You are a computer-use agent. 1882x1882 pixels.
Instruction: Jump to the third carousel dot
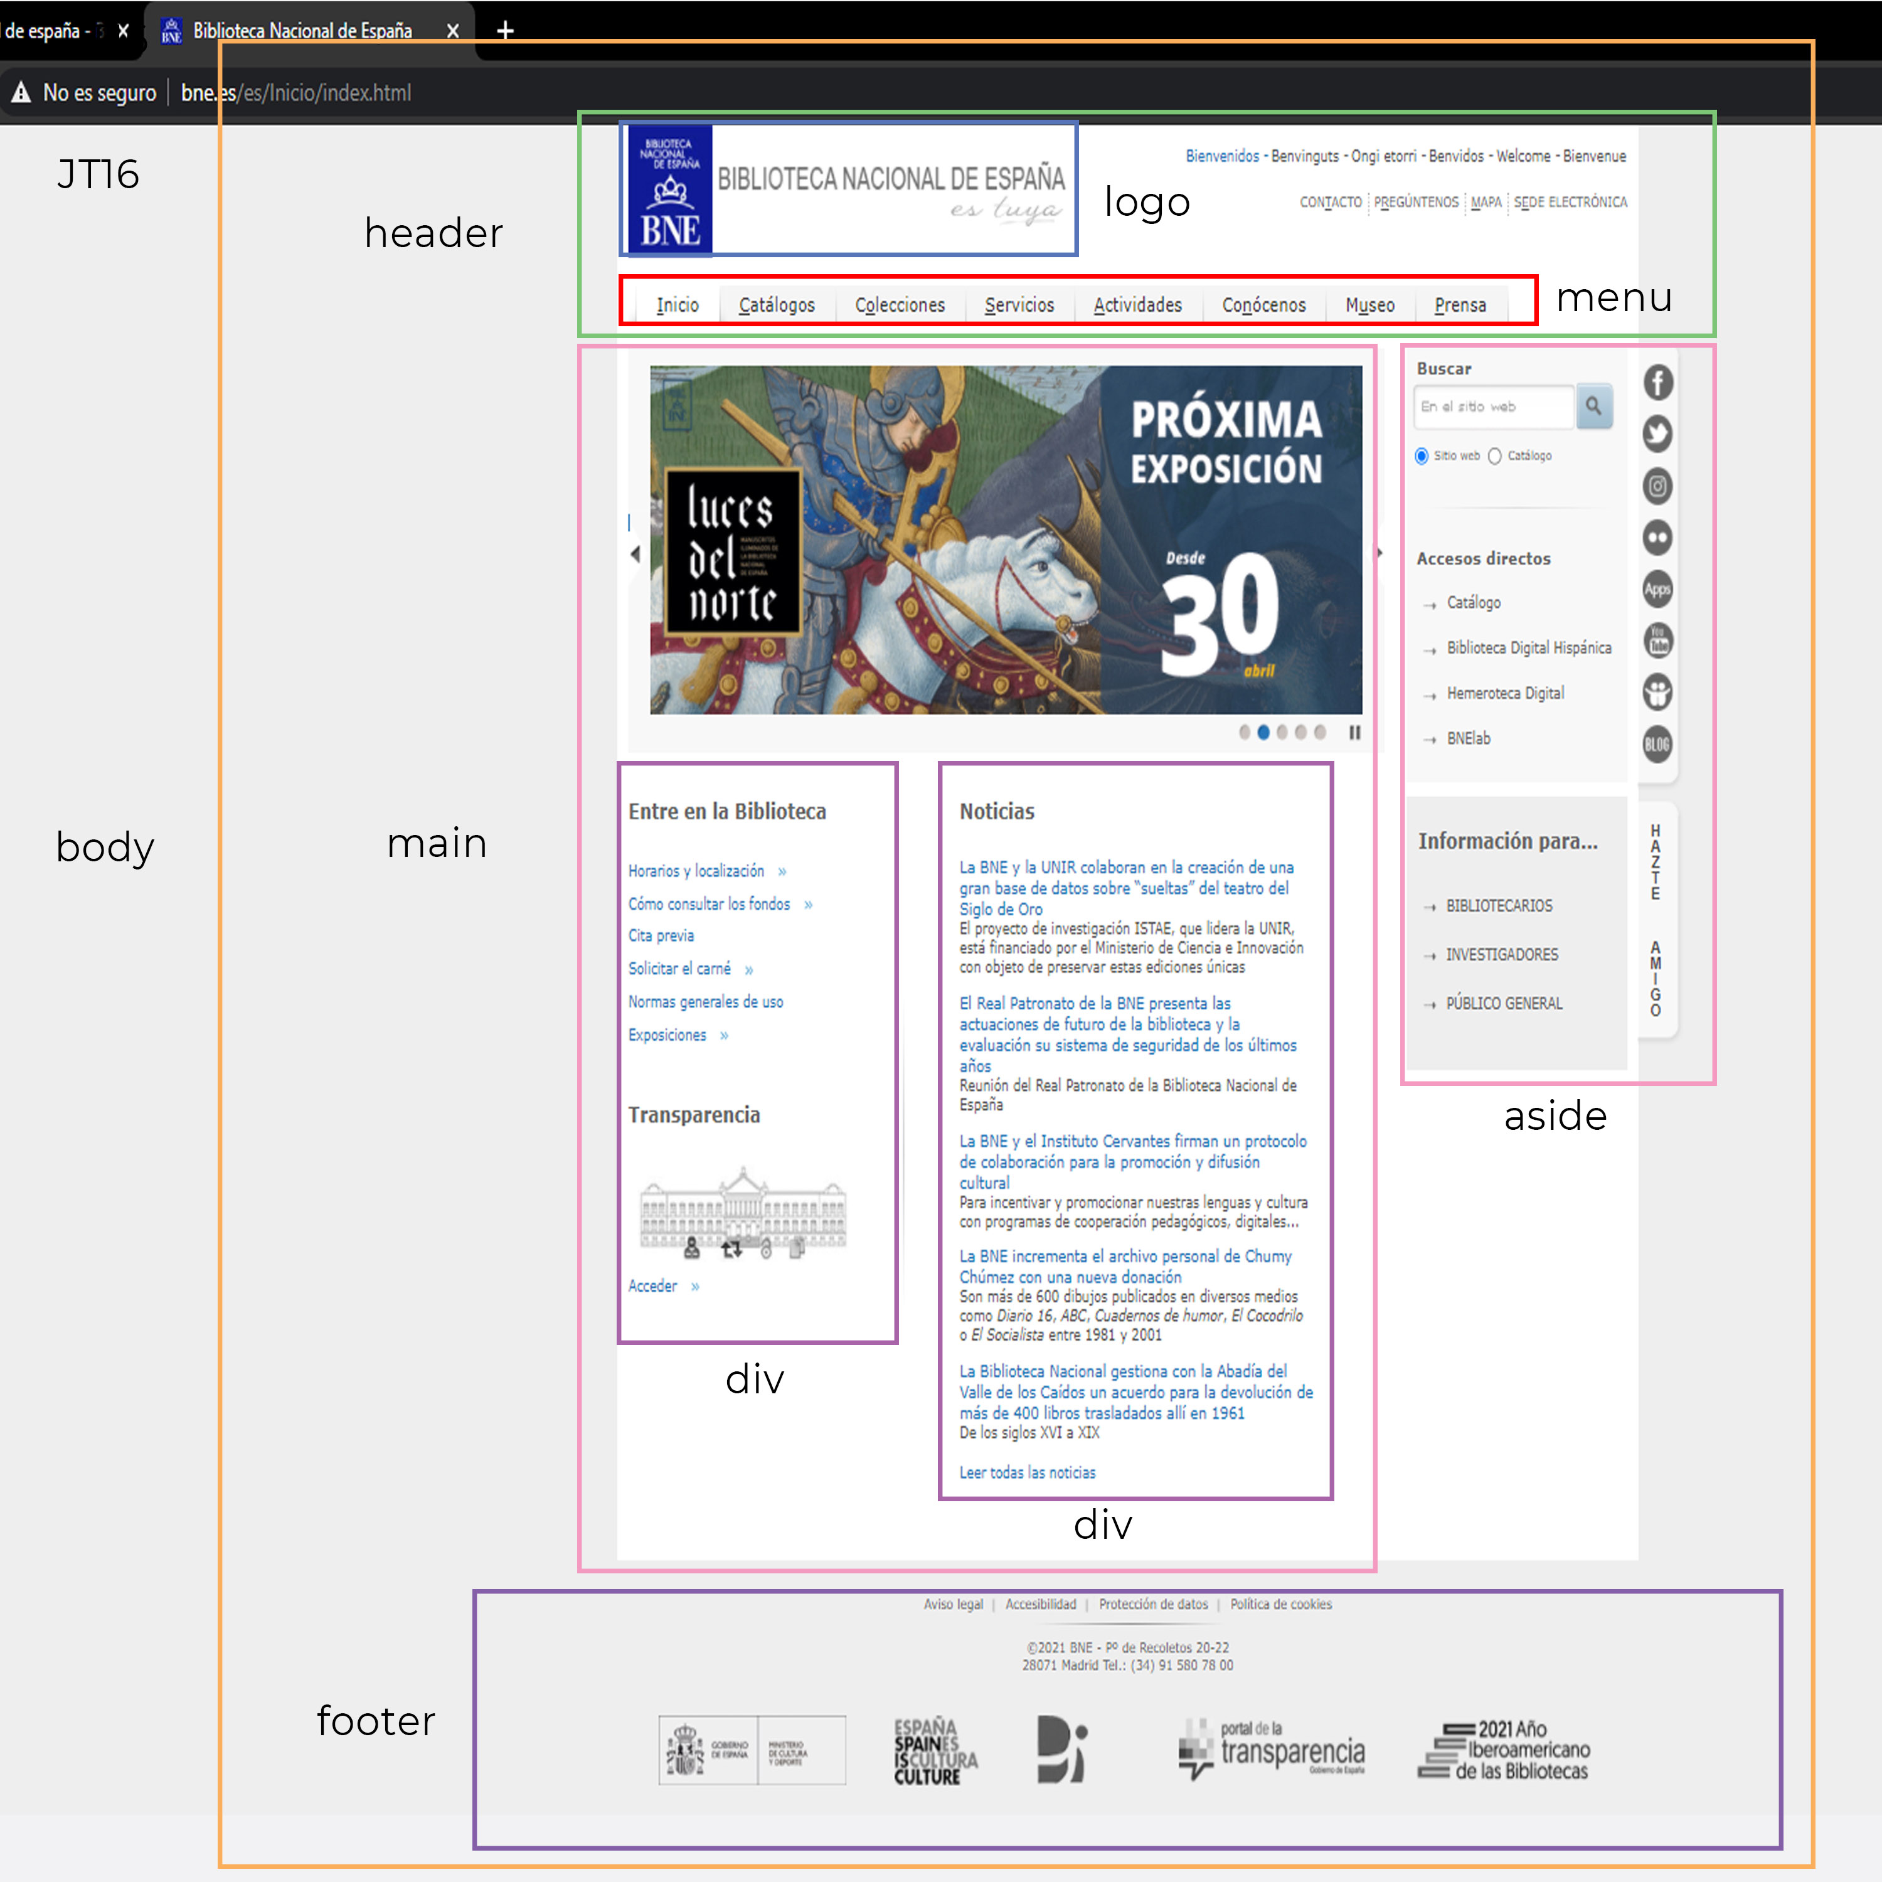pos(1282,733)
